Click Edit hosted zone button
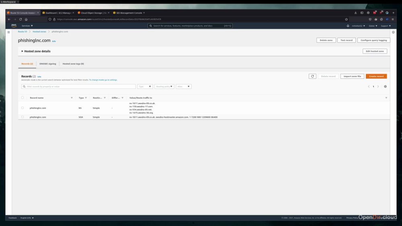The height and width of the screenshot is (226, 402). tap(375, 51)
